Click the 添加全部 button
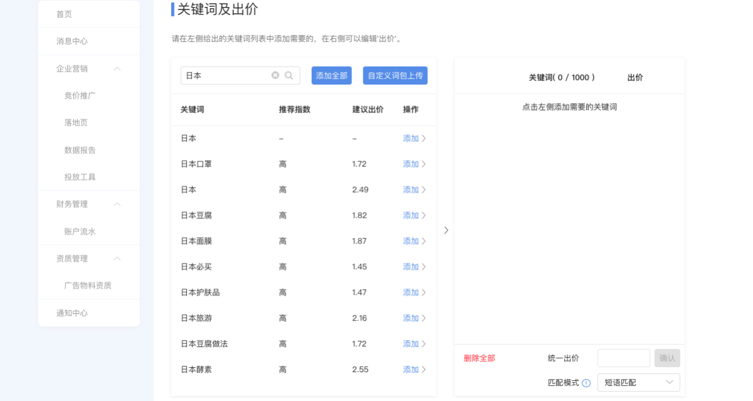753x401 pixels. pyautogui.click(x=332, y=75)
